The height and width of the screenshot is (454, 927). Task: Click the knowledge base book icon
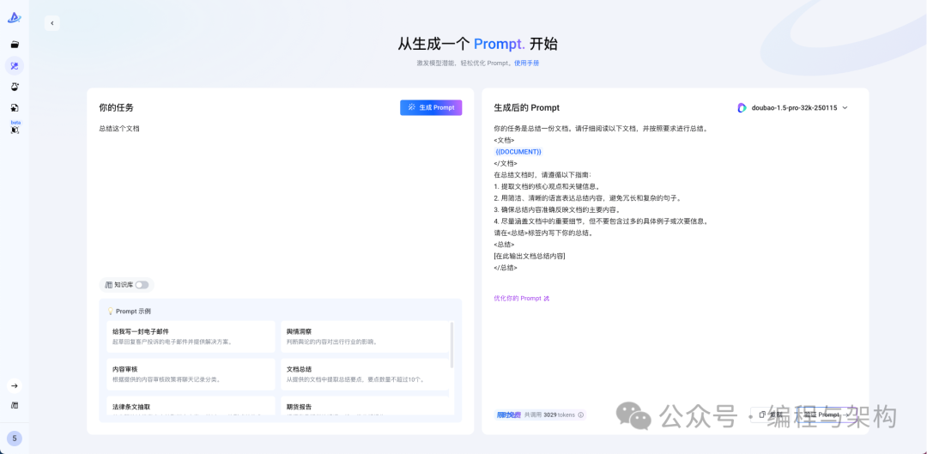108,285
